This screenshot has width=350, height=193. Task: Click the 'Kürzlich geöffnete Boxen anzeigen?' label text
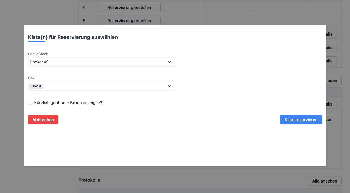pyautogui.click(x=68, y=103)
